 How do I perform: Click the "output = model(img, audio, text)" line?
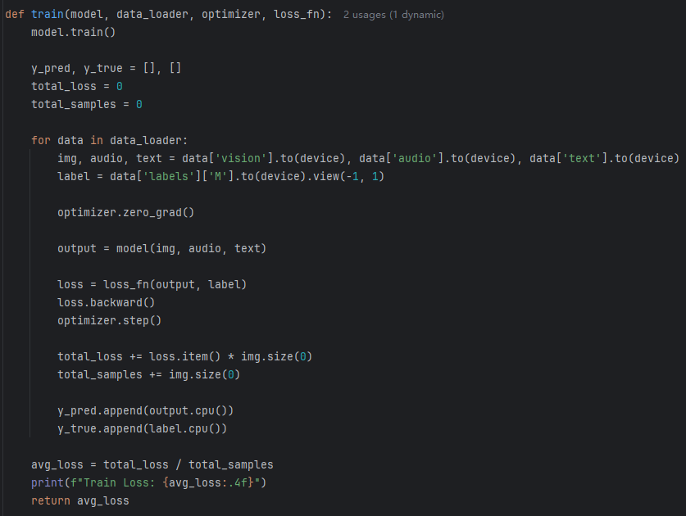point(162,248)
